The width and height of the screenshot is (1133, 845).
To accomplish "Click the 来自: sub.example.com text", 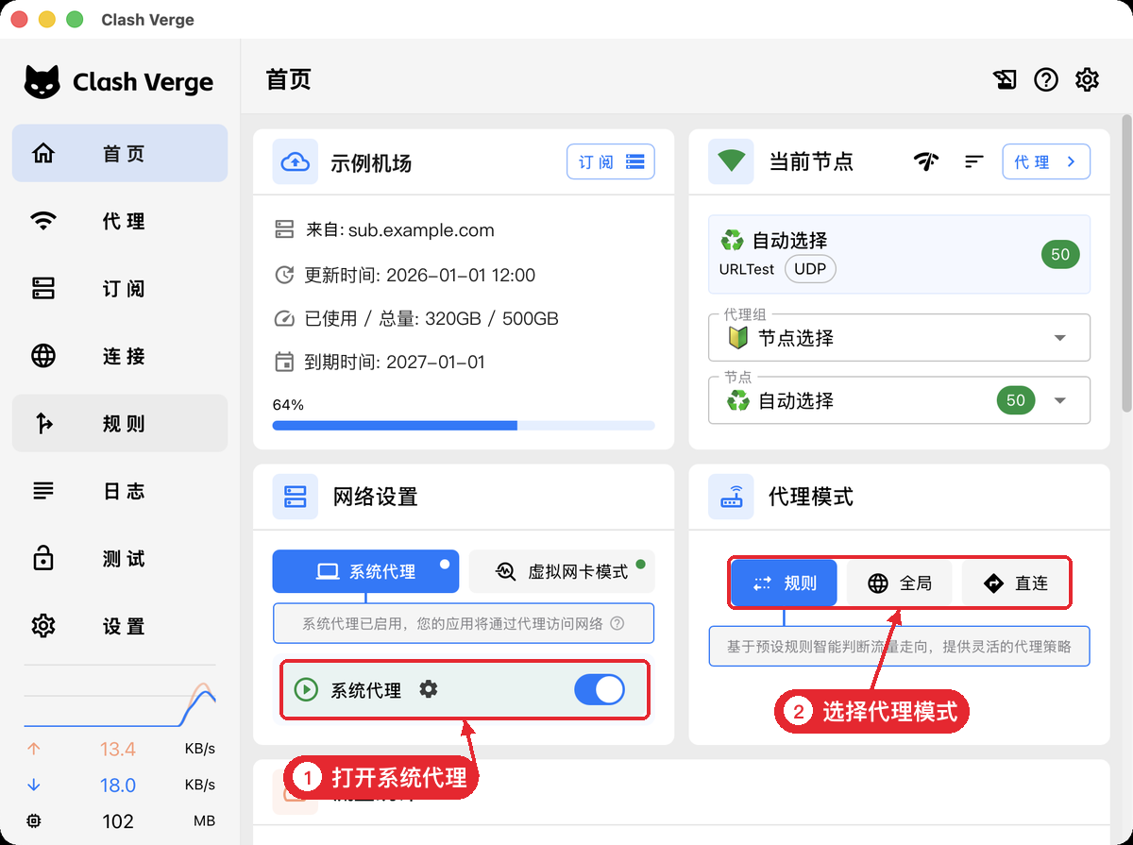I will tap(400, 230).
